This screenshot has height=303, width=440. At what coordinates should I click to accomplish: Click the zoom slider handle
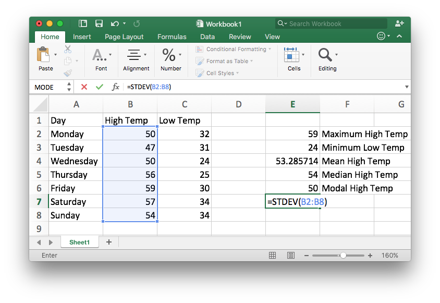(343, 256)
